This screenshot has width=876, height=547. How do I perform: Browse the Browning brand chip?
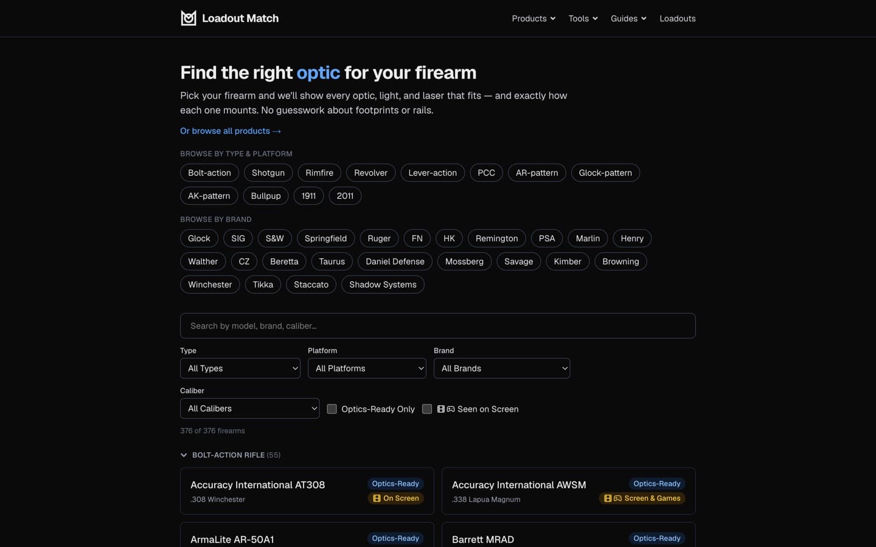click(620, 261)
